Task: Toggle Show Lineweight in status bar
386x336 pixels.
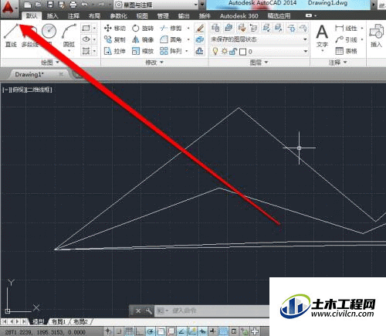Action: point(213,331)
